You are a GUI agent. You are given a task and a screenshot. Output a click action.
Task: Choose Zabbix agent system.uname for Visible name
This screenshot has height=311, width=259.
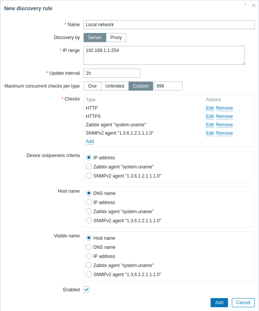(89, 265)
